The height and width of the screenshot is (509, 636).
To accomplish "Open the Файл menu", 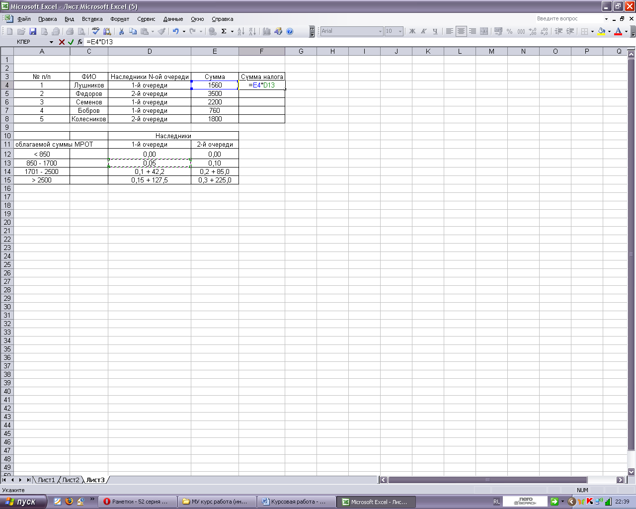I will [x=24, y=19].
